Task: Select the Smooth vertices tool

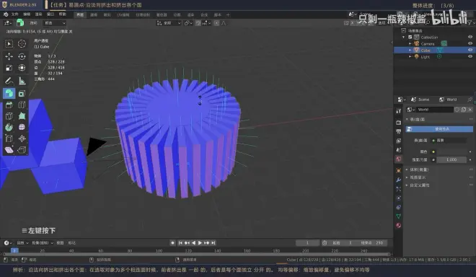Action: click(22, 127)
